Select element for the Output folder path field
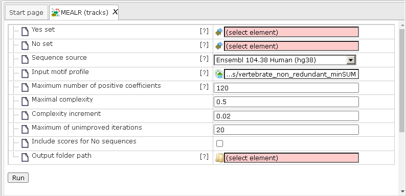The height and width of the screenshot is (196, 406). click(291, 158)
